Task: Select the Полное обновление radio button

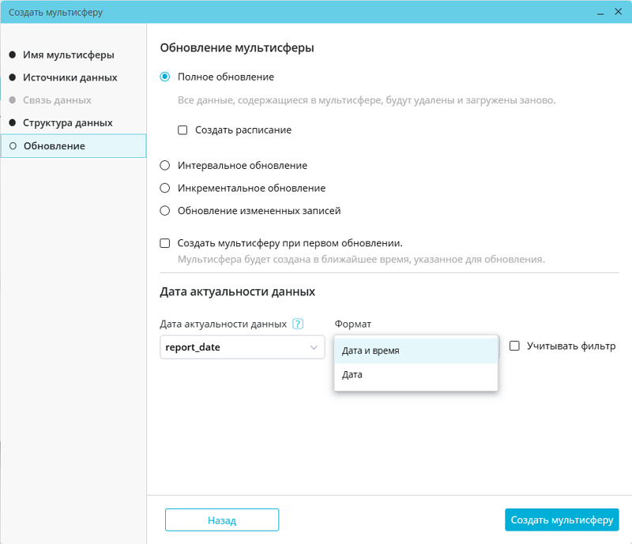Action: [165, 77]
